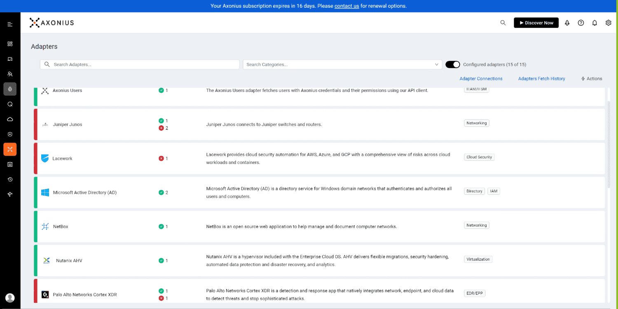This screenshot has width=618, height=309.
Task: Click the Axonius logo
Action: coord(51,23)
